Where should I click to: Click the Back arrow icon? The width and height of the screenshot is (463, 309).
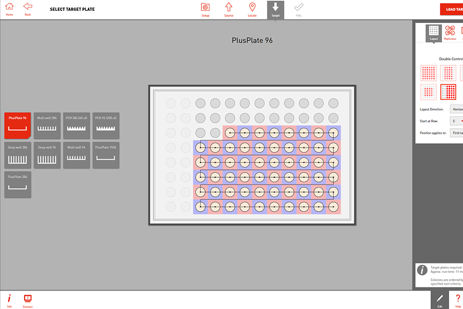click(28, 9)
